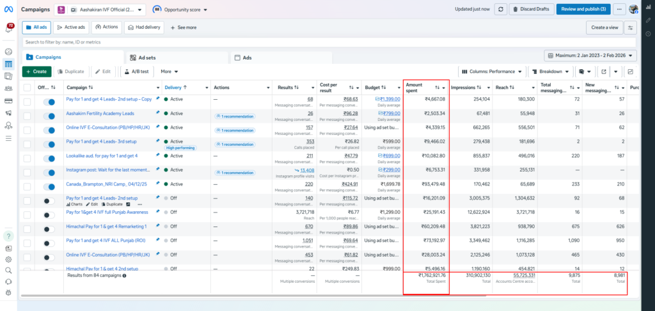Open the date range Maximum dropdown
Viewport: 655px width, 311px height.
(591, 56)
